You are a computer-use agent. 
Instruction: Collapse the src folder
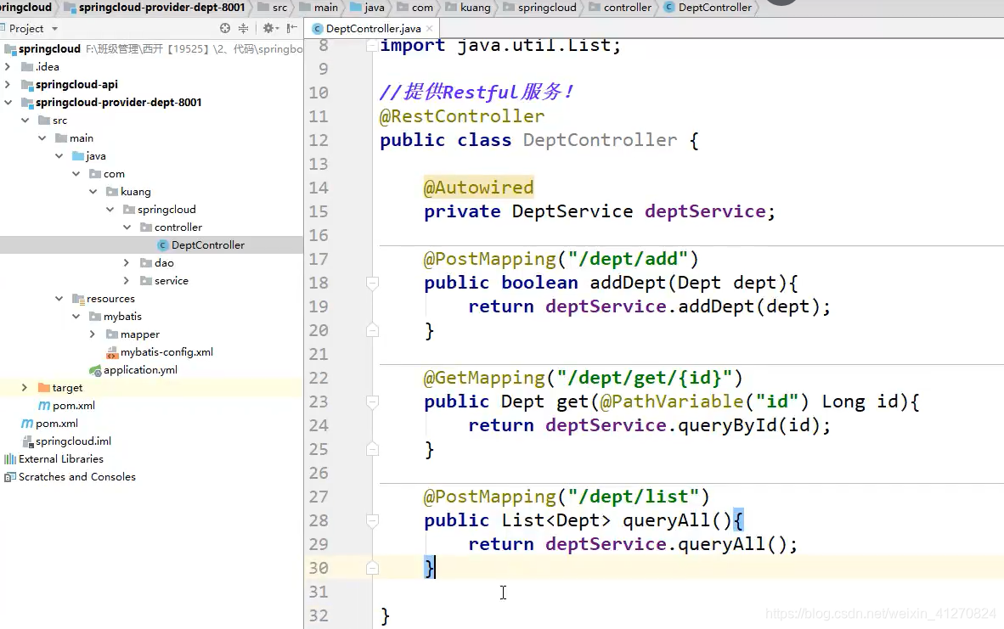click(x=25, y=121)
